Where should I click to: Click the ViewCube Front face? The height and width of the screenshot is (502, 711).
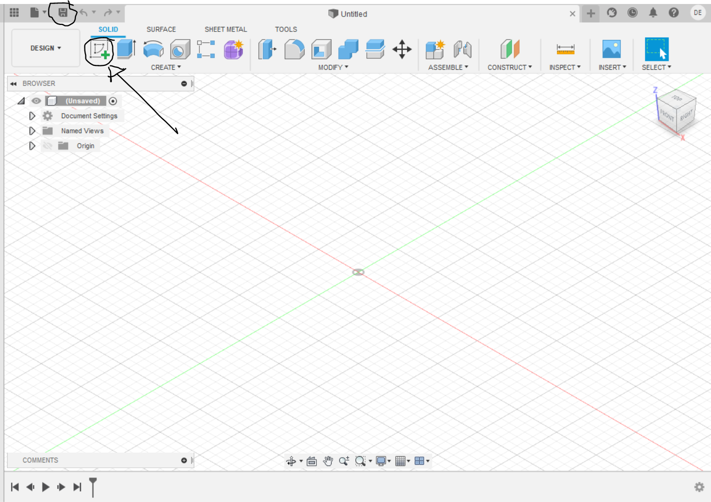(667, 115)
